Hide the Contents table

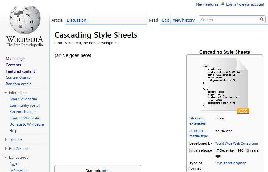click(106, 170)
